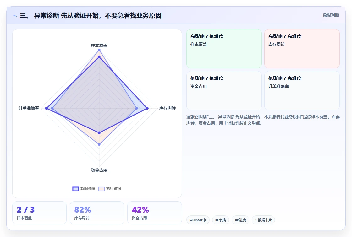Click the light 执行难度 point on 库存周转 axis
352x237 pixels.
pos(137,108)
